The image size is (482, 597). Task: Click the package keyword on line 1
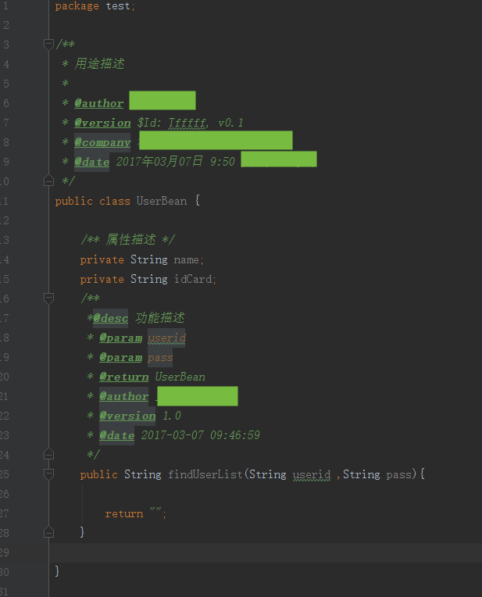click(x=77, y=5)
